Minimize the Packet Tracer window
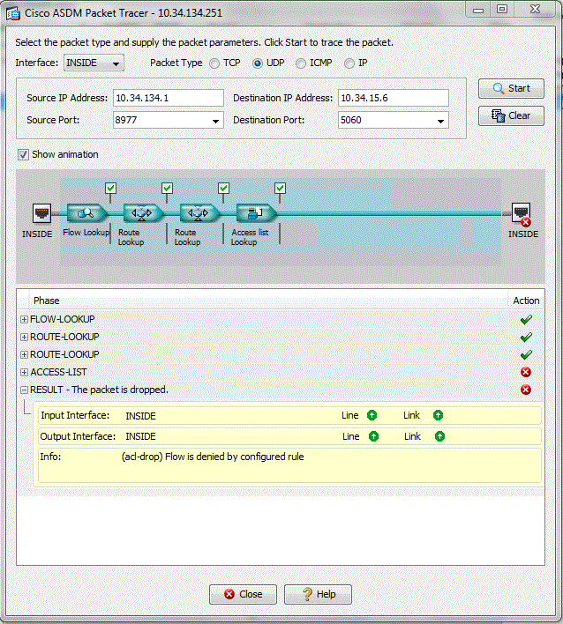 click(478, 10)
